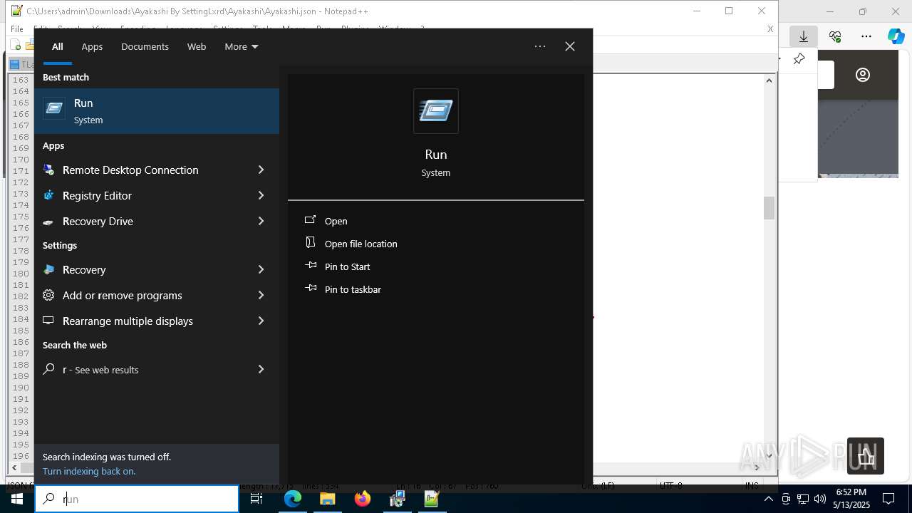Open Edge Settings and more menu
This screenshot has width=912, height=513.
[866, 36]
